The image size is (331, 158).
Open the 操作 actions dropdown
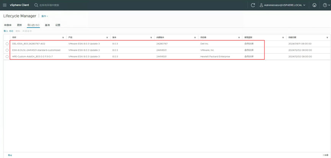(45, 16)
